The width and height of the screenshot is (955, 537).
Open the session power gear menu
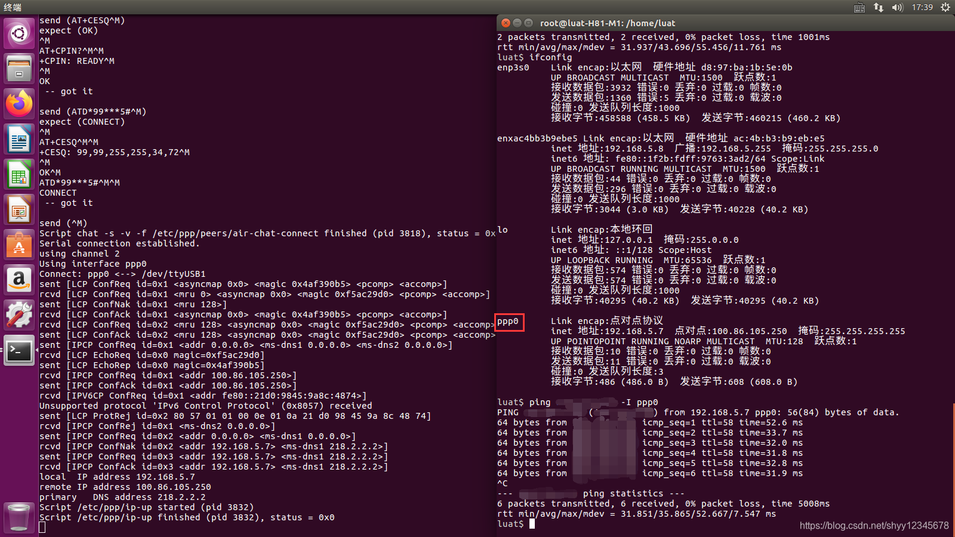click(x=945, y=7)
